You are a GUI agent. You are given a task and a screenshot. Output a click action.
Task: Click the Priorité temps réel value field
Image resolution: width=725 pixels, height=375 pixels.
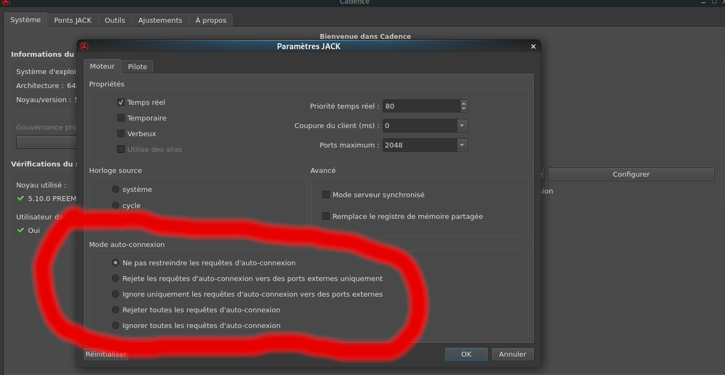click(x=421, y=106)
